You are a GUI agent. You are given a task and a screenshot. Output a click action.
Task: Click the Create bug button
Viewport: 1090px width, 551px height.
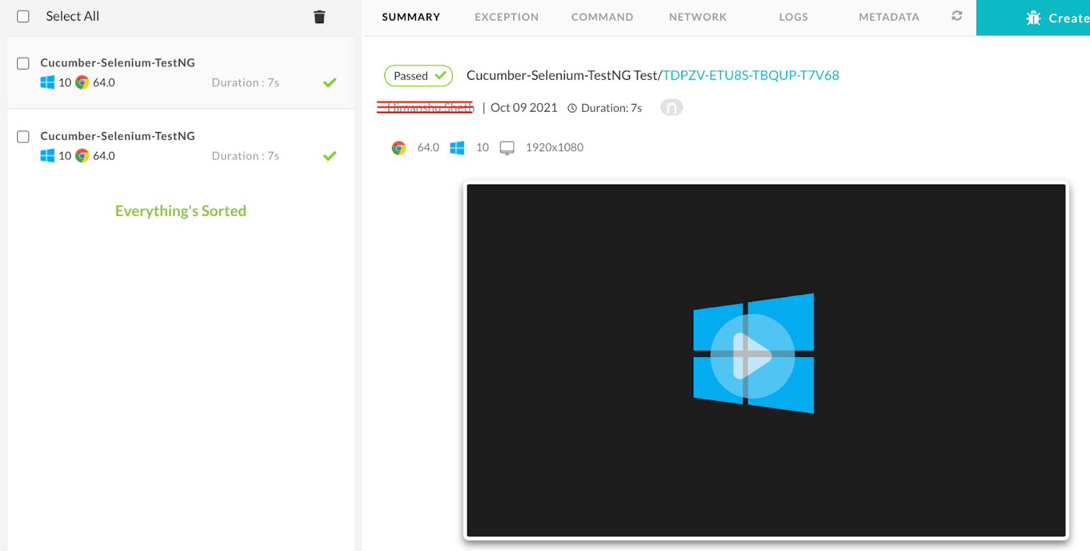[1033, 18]
